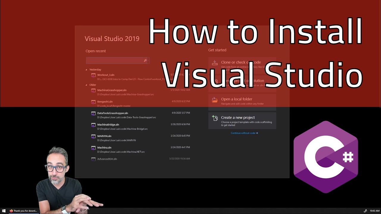Click the date 5/5/2020 10:02 AM
The image size is (381, 214).
180,90
